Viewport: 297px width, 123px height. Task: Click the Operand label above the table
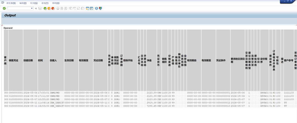click(8, 28)
